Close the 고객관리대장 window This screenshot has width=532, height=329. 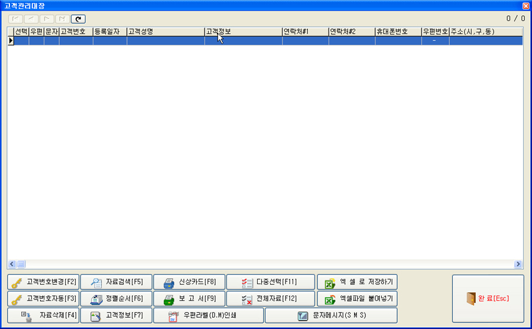[526, 6]
